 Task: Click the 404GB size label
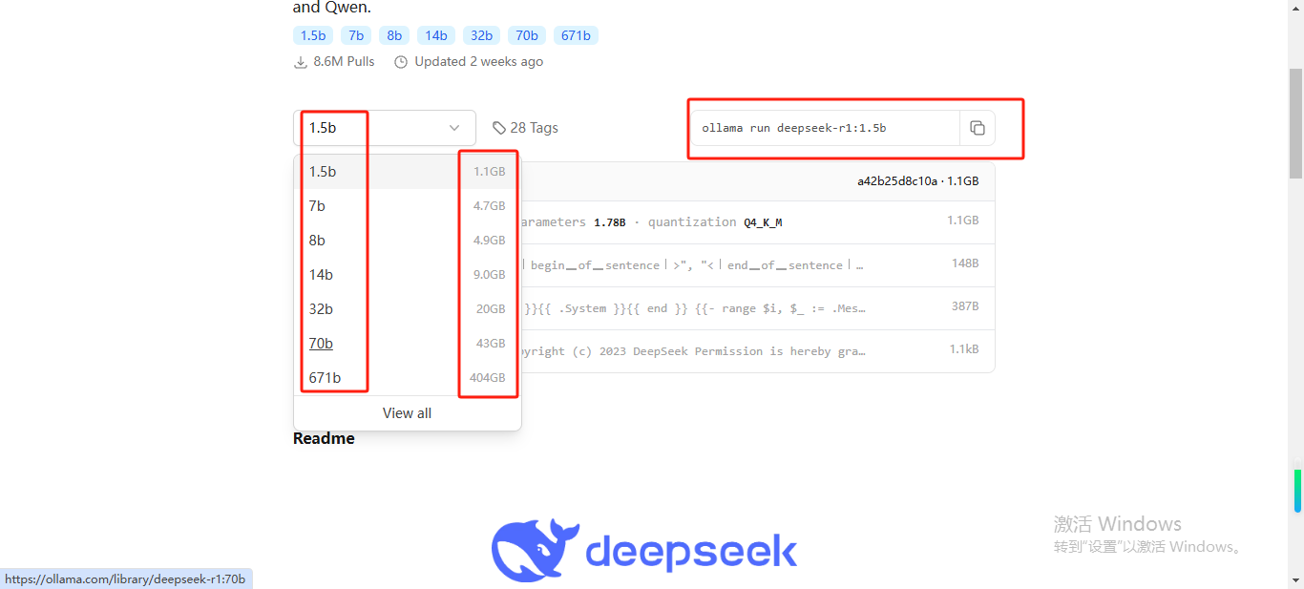488,378
